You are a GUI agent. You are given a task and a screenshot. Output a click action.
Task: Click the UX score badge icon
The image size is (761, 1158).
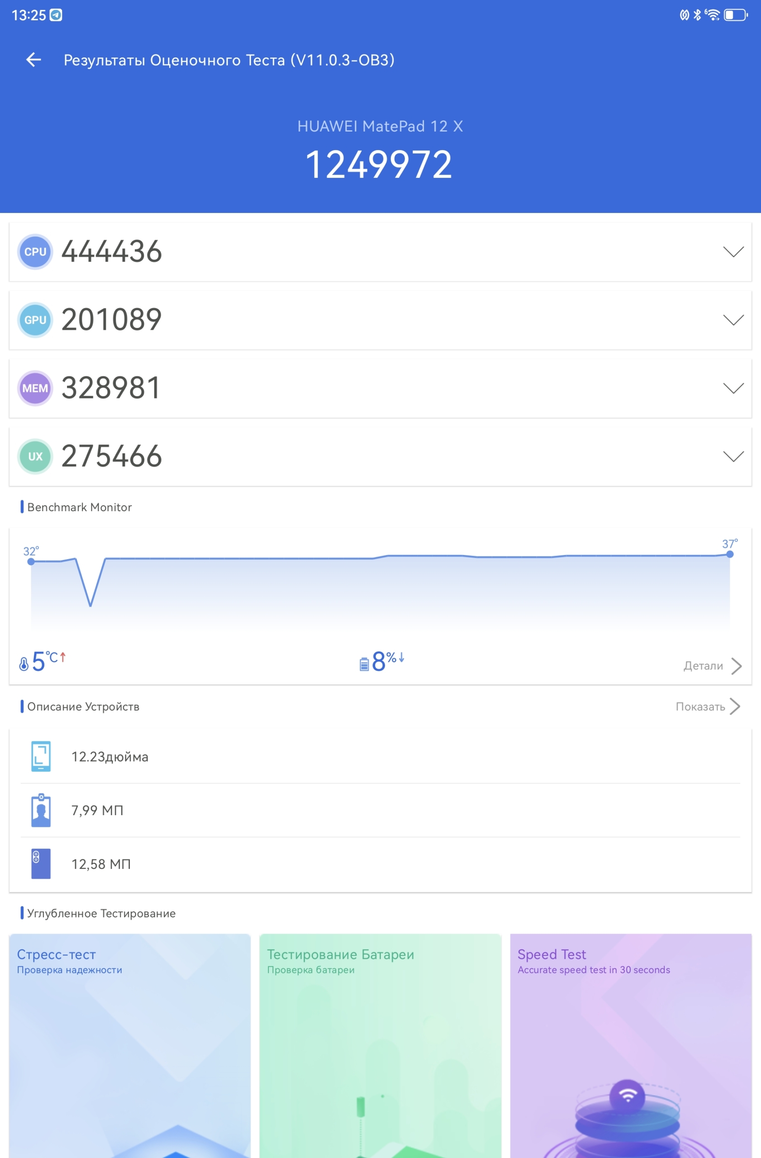click(35, 456)
